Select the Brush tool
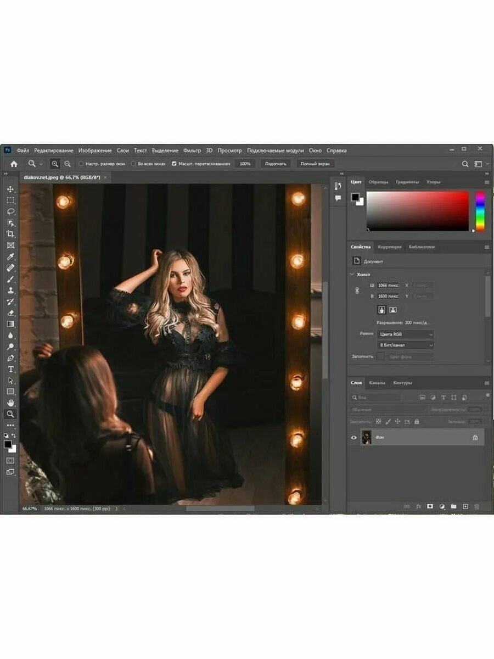Screen dimensions: 494x659 (x=10, y=279)
